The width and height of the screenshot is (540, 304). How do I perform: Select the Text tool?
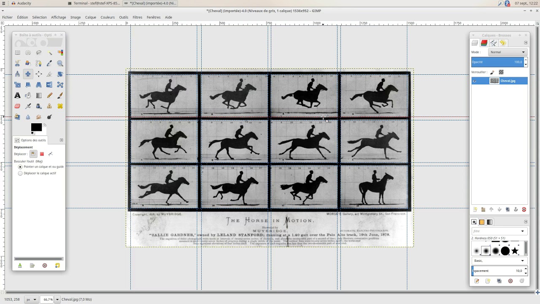pyautogui.click(x=17, y=95)
